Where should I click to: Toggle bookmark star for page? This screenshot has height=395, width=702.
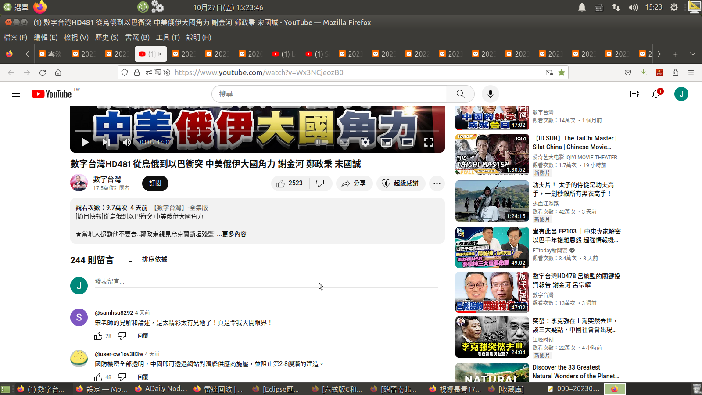(561, 72)
